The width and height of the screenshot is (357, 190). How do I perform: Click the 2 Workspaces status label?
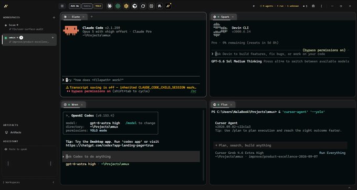(11, 183)
